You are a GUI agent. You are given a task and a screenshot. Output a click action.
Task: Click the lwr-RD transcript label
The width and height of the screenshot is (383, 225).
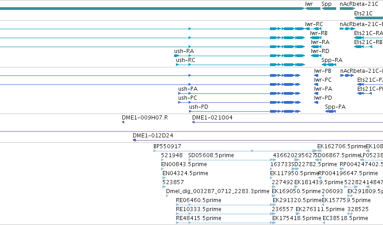320,51
